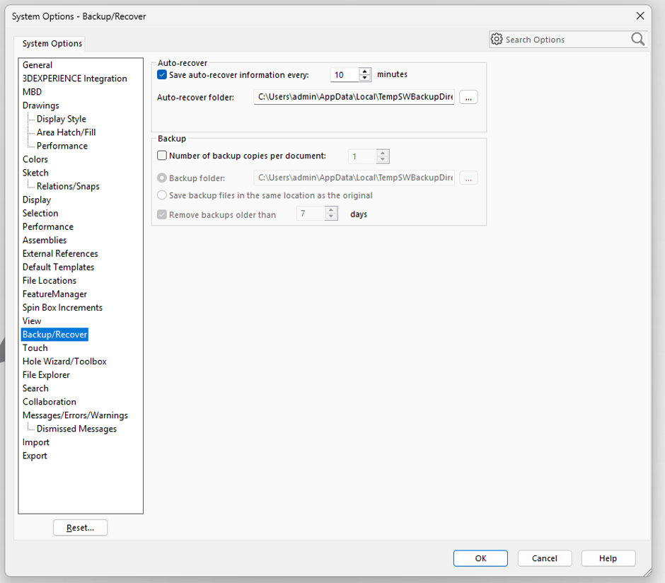Image resolution: width=665 pixels, height=583 pixels.
Task: Select Relations/Snaps under Sketch
Action: (x=68, y=186)
